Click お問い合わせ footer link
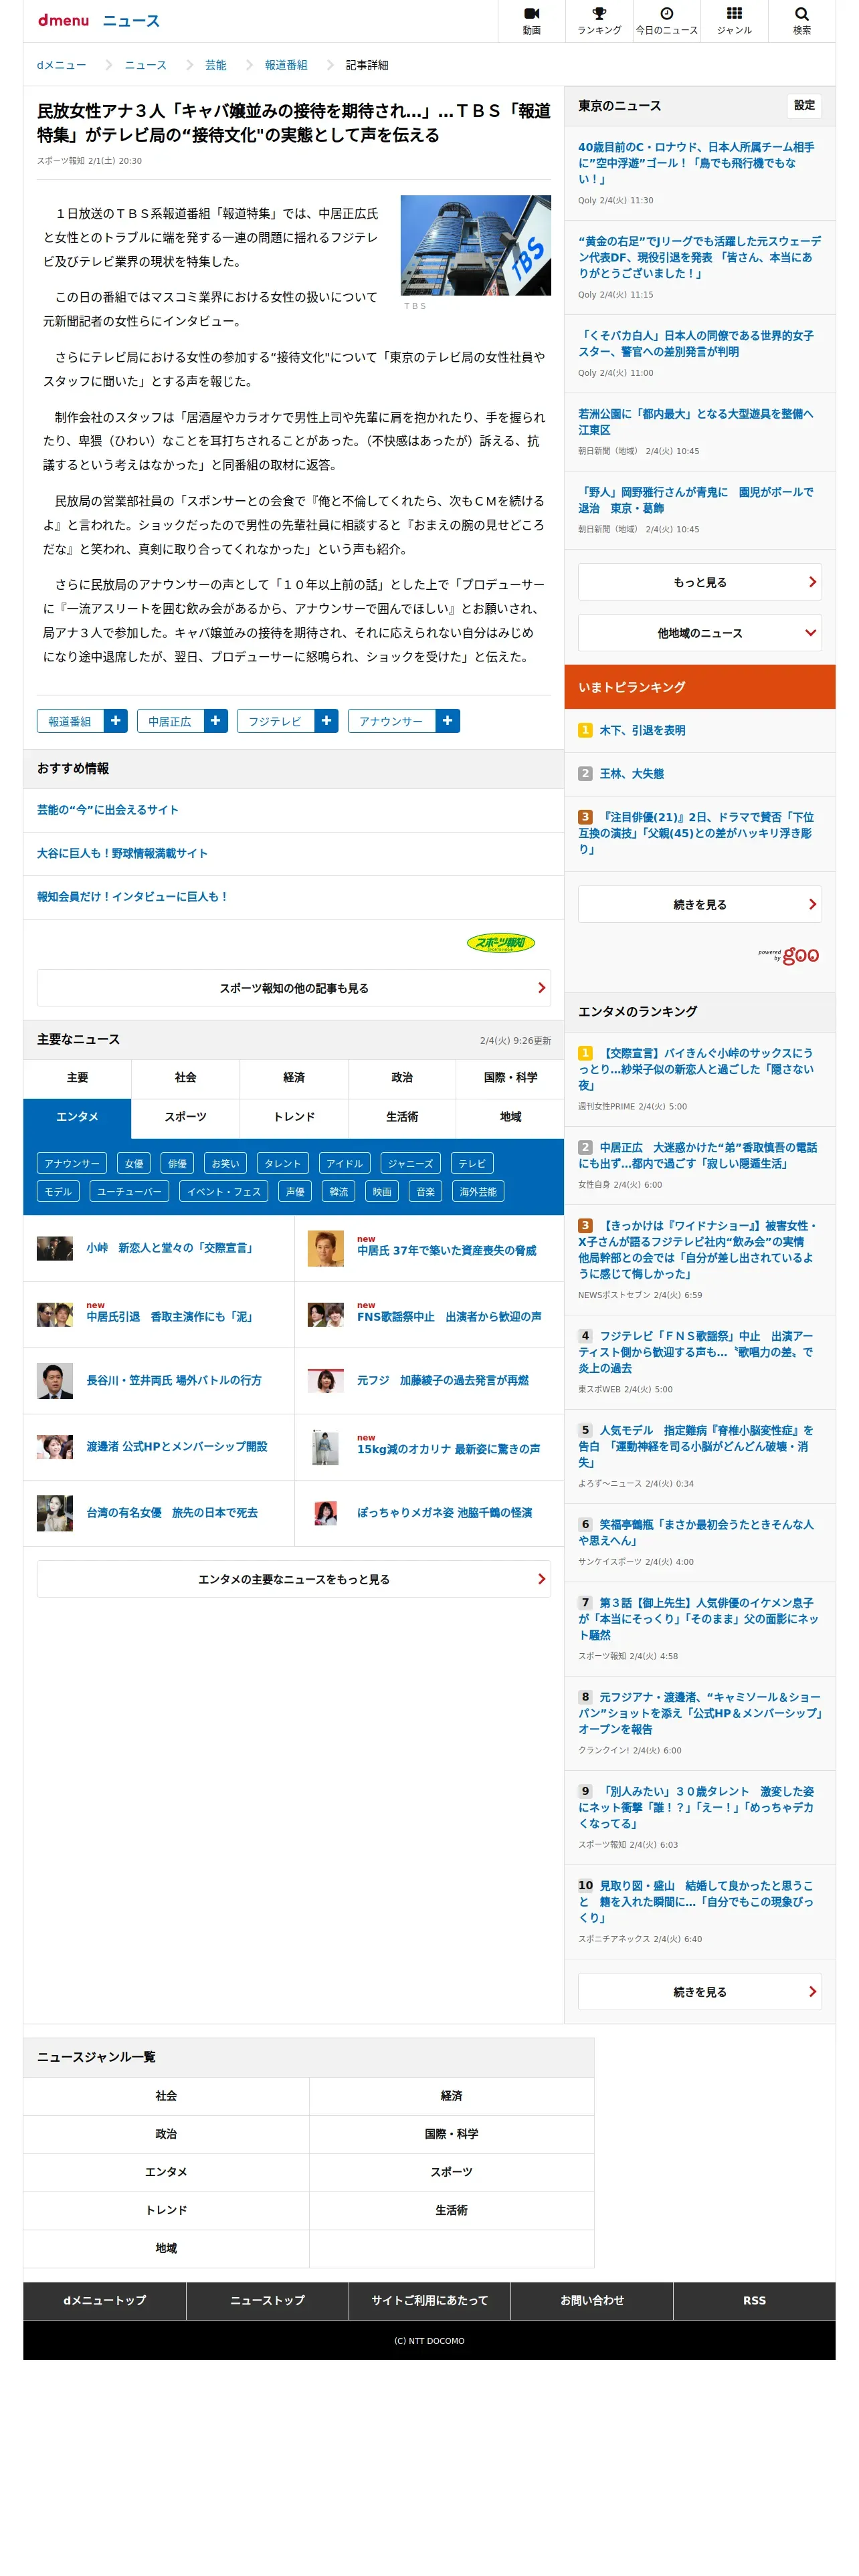This screenshot has width=859, height=2576. click(592, 2300)
